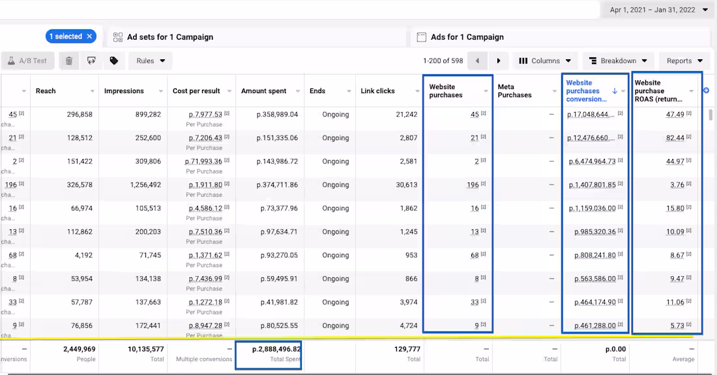Screen dimensions: 717x375
Task: Click the A/B Test flask button
Action: (x=28, y=61)
